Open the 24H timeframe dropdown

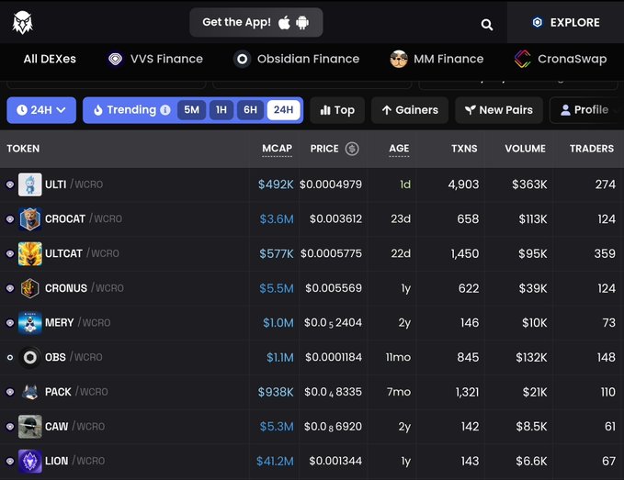41,110
